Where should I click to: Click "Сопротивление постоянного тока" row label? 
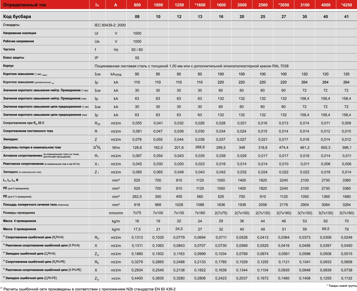click(x=28, y=131)
